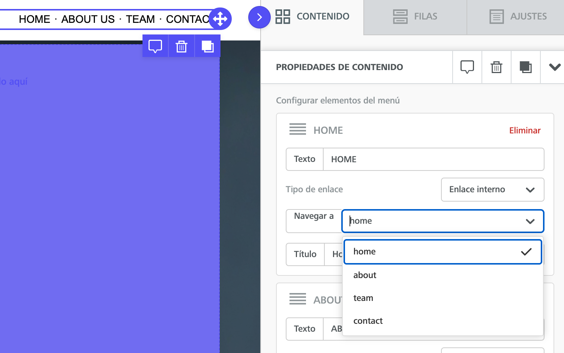
Task: Collapse the Propiedades de Contenido panel chevron
Action: [555, 67]
